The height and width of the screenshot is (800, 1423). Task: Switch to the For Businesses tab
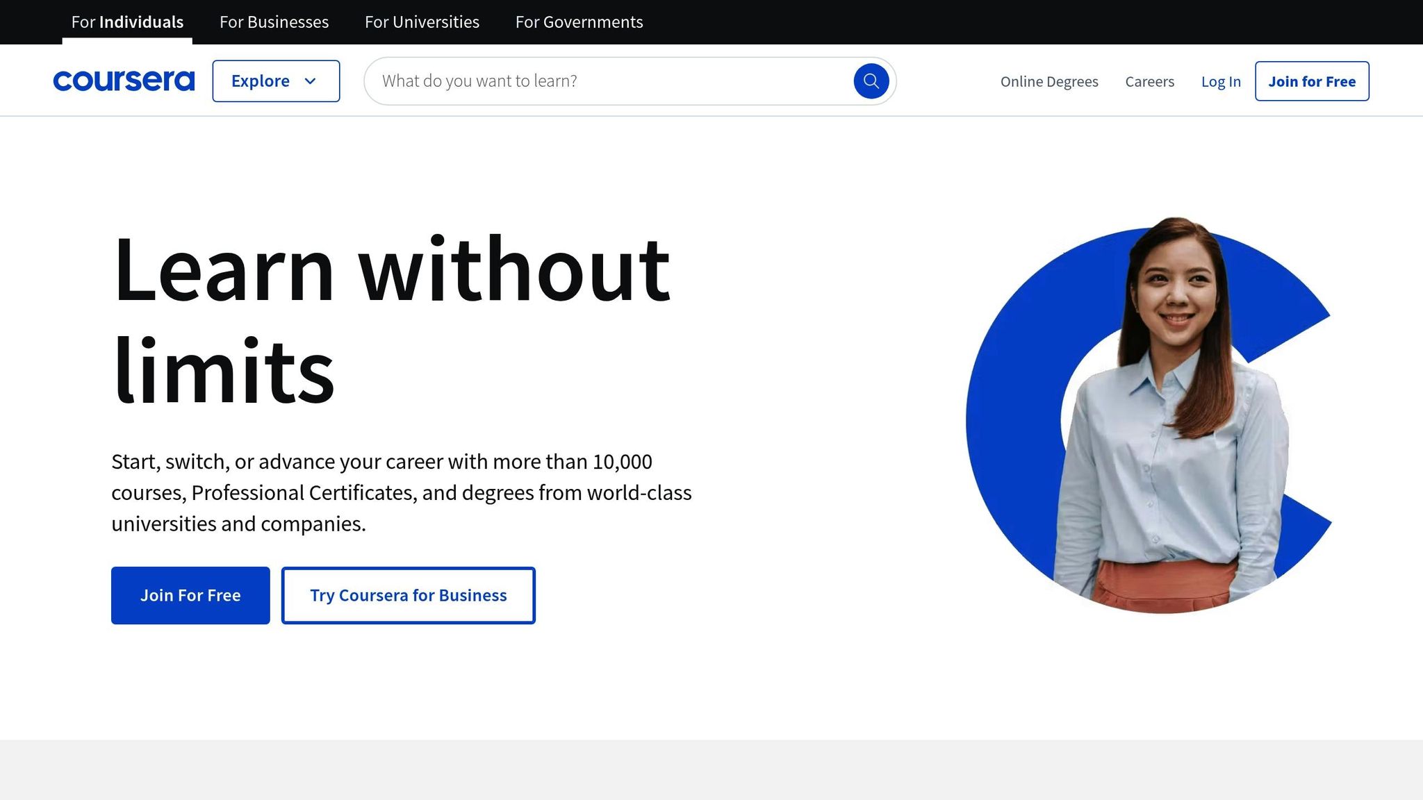click(274, 22)
